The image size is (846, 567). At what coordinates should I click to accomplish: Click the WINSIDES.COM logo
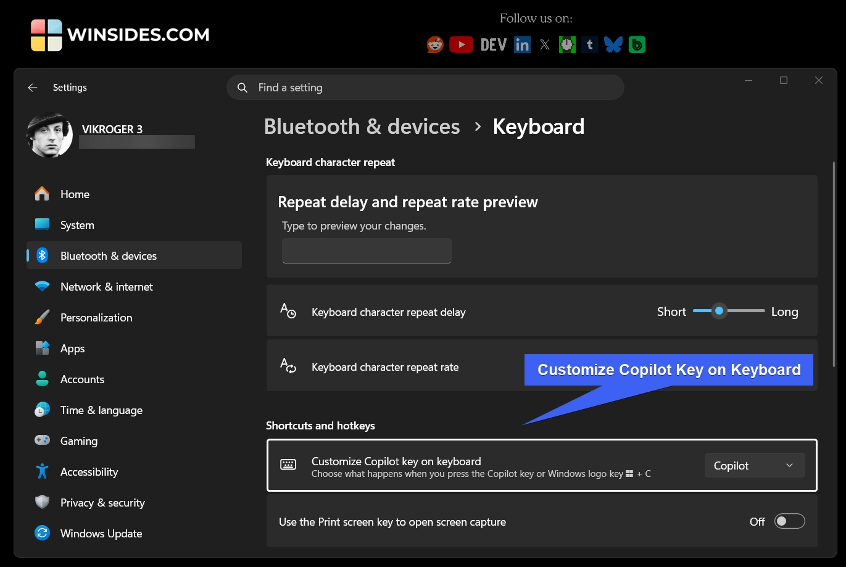click(x=118, y=35)
